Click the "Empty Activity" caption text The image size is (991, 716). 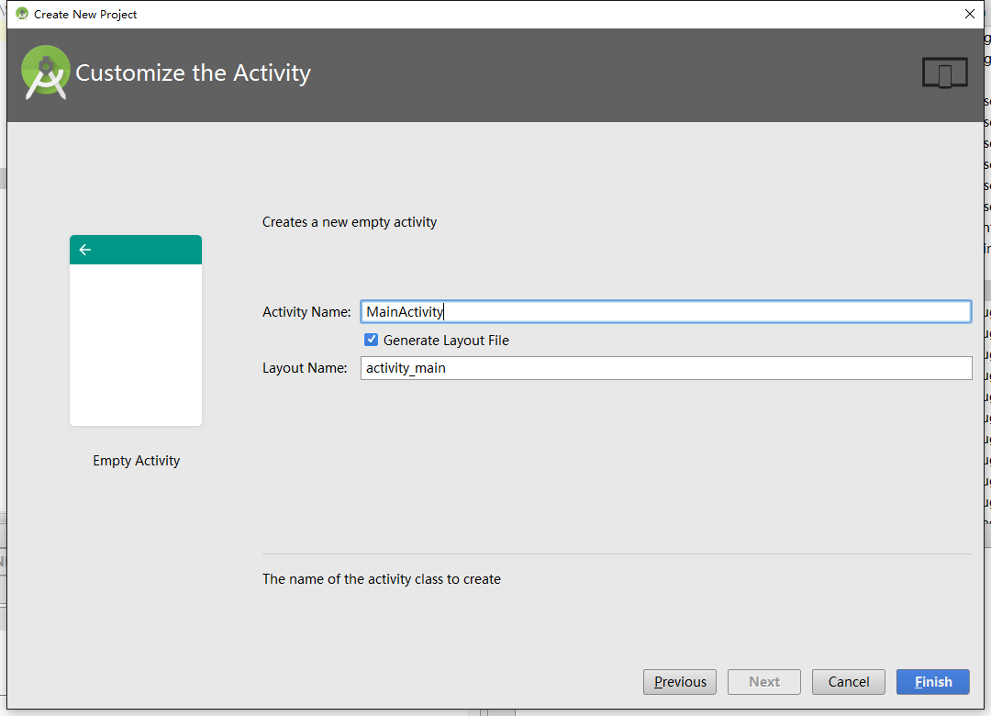point(136,461)
